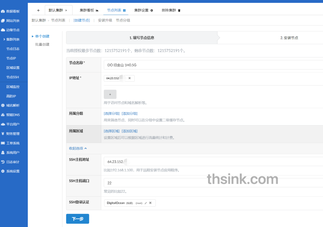This screenshot has height=227, width=323.
Task: Click the back arrow beside 默认集群
Action: (x=38, y=10)
